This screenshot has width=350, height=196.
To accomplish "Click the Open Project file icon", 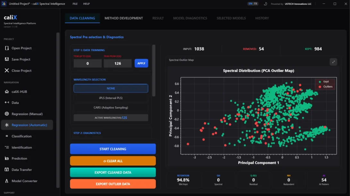I will pyautogui.click(x=7, y=48).
